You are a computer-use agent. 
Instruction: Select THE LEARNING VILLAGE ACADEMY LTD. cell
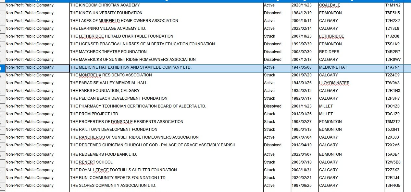(166, 28)
